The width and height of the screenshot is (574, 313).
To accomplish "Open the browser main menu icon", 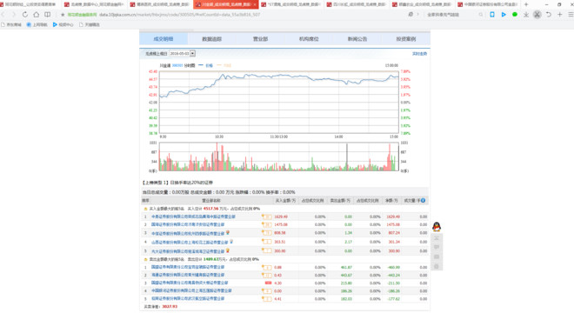I will 571,15.
